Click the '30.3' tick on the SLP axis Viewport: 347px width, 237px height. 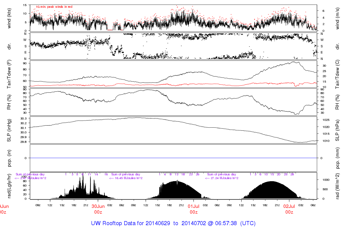coord(23,118)
